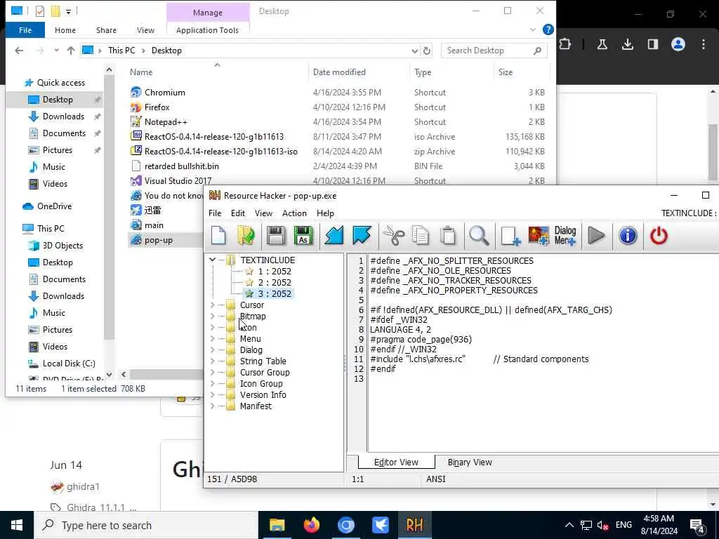The image size is (719, 539).
Task: Click the Resource Hacker taskbar icon
Action: [414, 525]
